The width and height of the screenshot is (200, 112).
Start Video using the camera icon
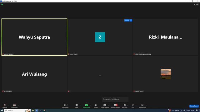[14, 106]
